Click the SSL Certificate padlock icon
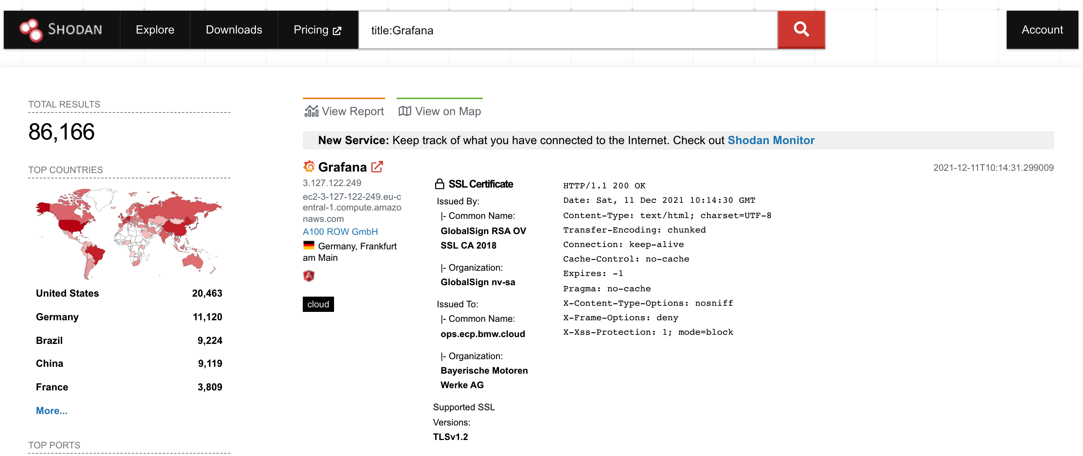The width and height of the screenshot is (1083, 456). pos(439,184)
